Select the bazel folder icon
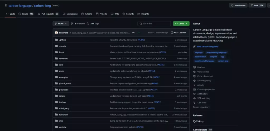The image size is (270, 131). (x=56, y=52)
